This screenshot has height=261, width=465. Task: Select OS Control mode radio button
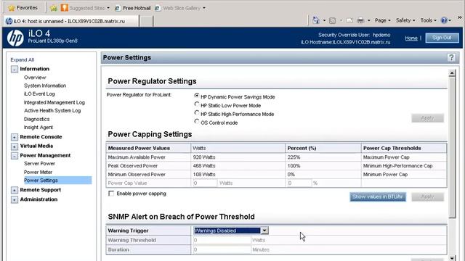click(197, 121)
